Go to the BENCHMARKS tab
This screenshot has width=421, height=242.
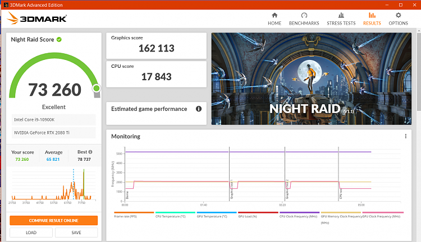[x=304, y=19]
